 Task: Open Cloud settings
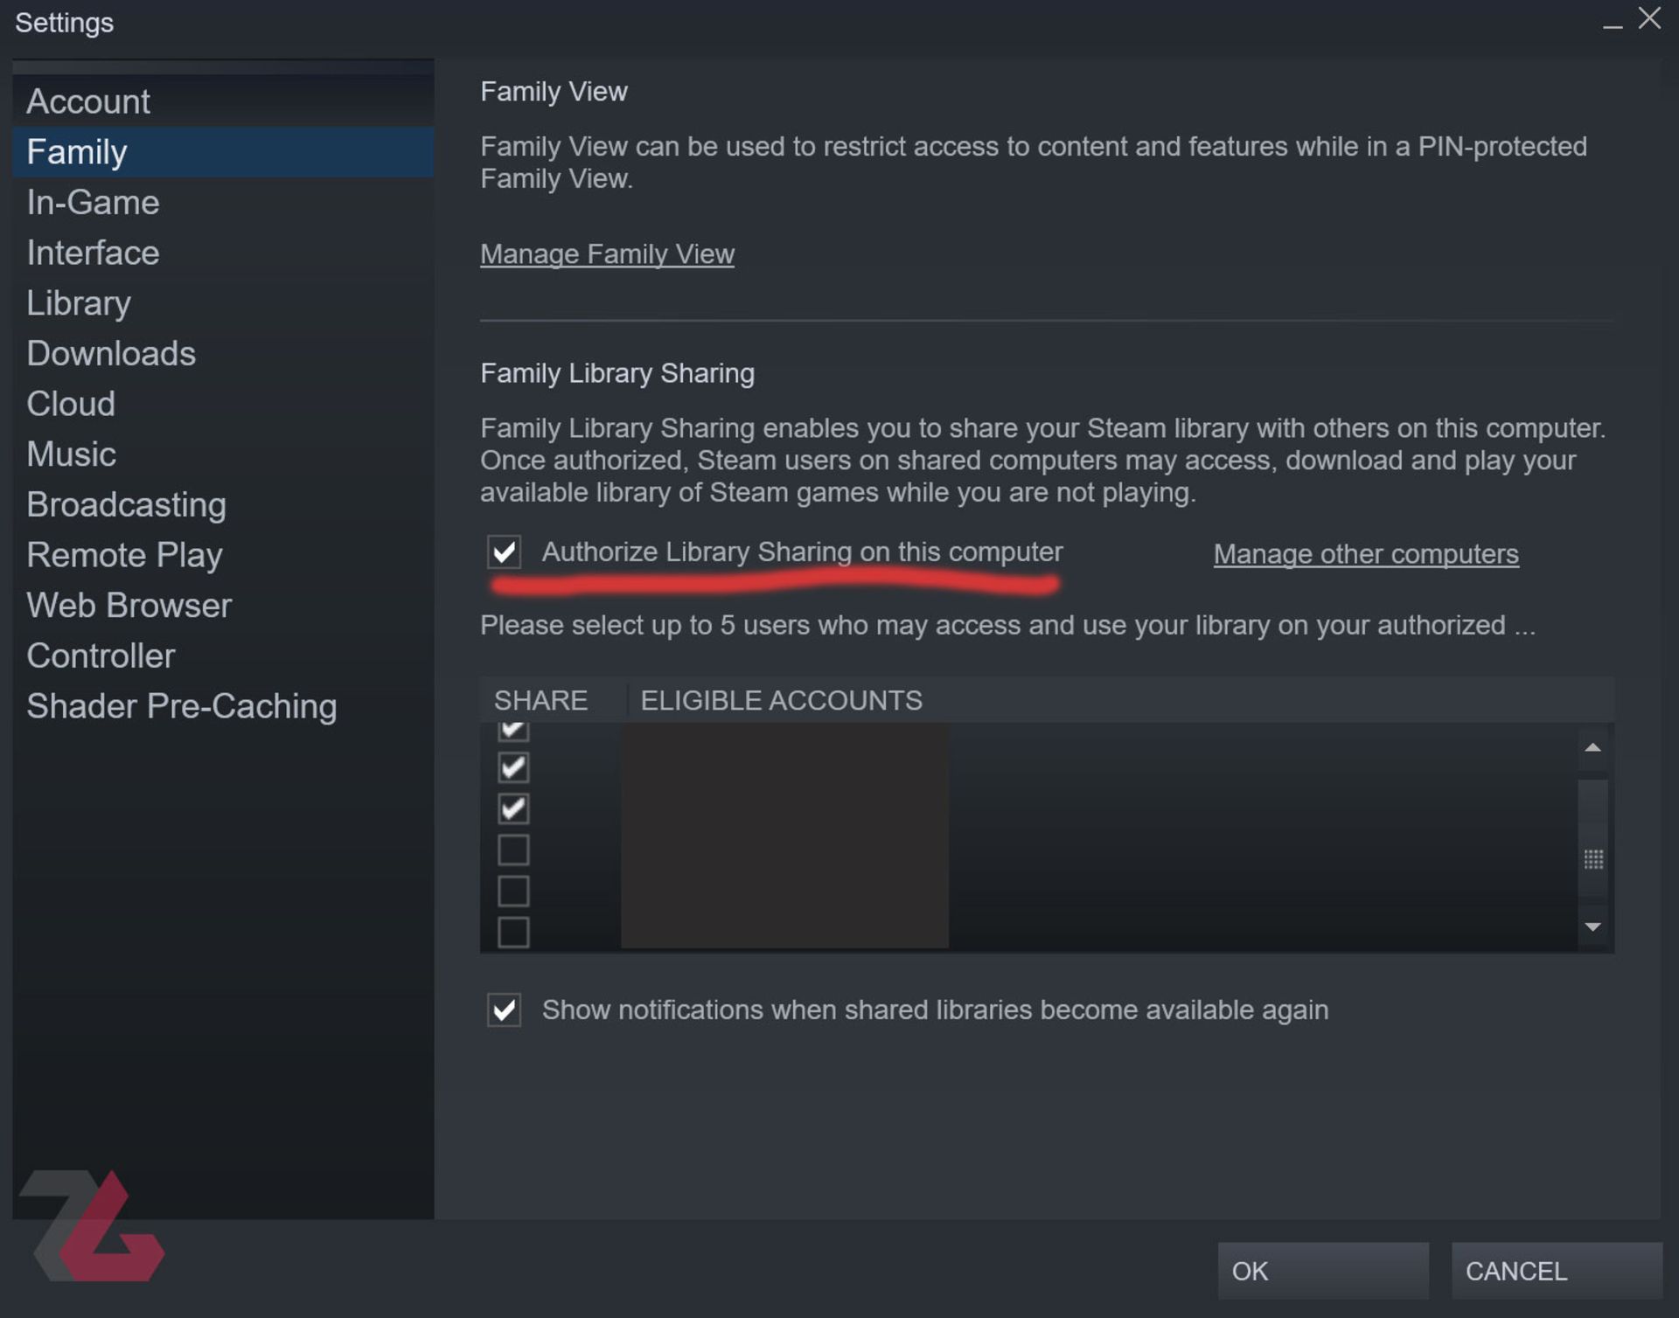click(223, 404)
